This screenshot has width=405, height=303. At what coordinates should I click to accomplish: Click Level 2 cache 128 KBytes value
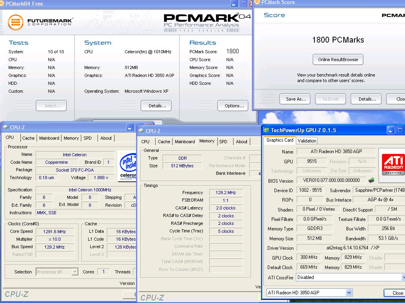pyautogui.click(x=122, y=247)
